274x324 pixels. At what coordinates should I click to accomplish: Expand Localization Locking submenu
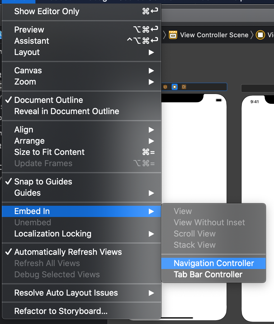pos(81,234)
